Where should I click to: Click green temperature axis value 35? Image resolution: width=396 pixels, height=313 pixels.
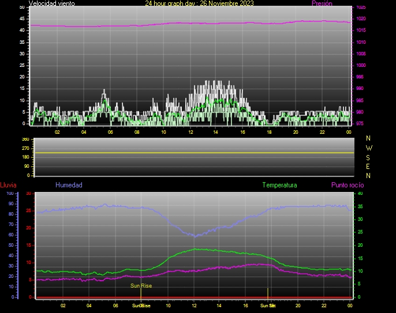click(x=360, y=206)
